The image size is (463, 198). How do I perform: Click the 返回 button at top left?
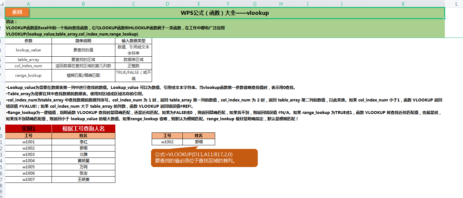click(x=17, y=12)
